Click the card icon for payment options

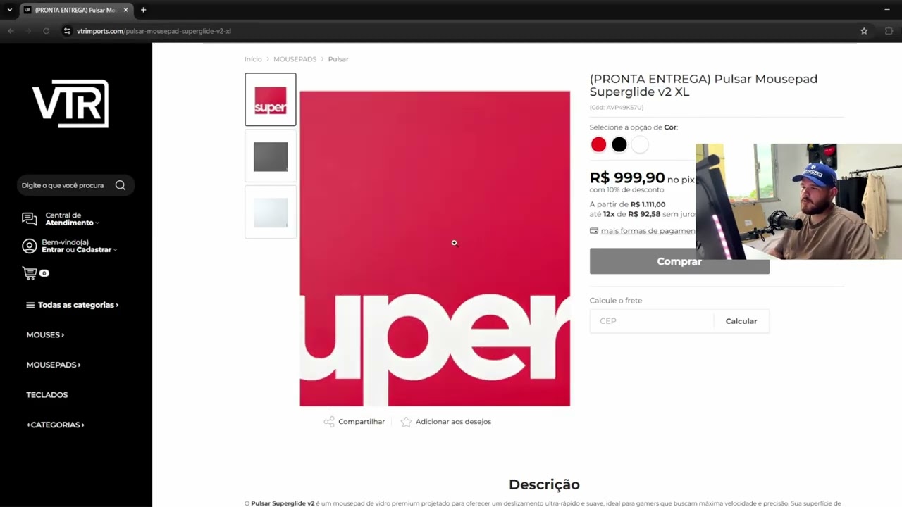click(x=594, y=231)
